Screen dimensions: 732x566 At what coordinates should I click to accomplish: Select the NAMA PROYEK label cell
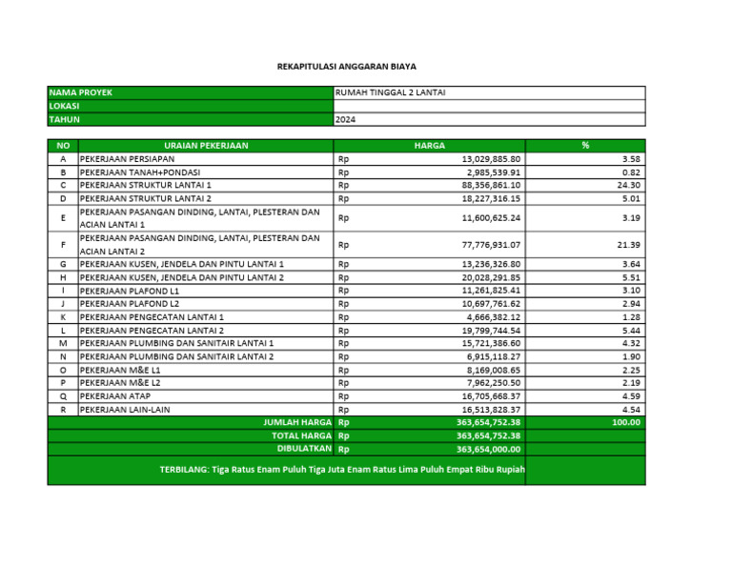pyautogui.click(x=191, y=92)
